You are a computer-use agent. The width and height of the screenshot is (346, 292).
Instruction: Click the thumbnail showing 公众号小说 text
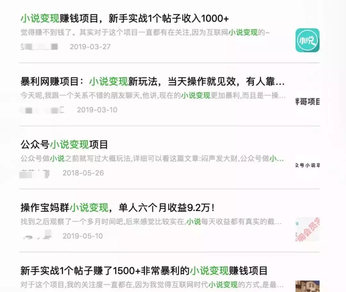[x=307, y=165]
